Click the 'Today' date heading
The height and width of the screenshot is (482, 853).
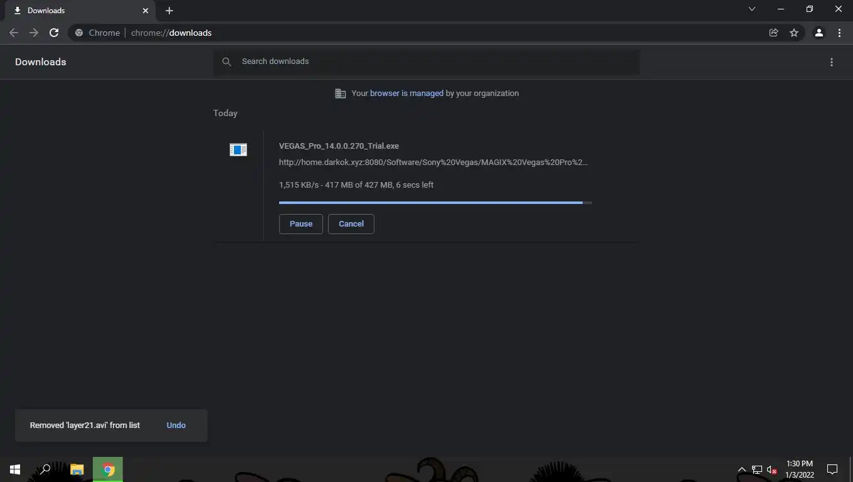tap(225, 114)
